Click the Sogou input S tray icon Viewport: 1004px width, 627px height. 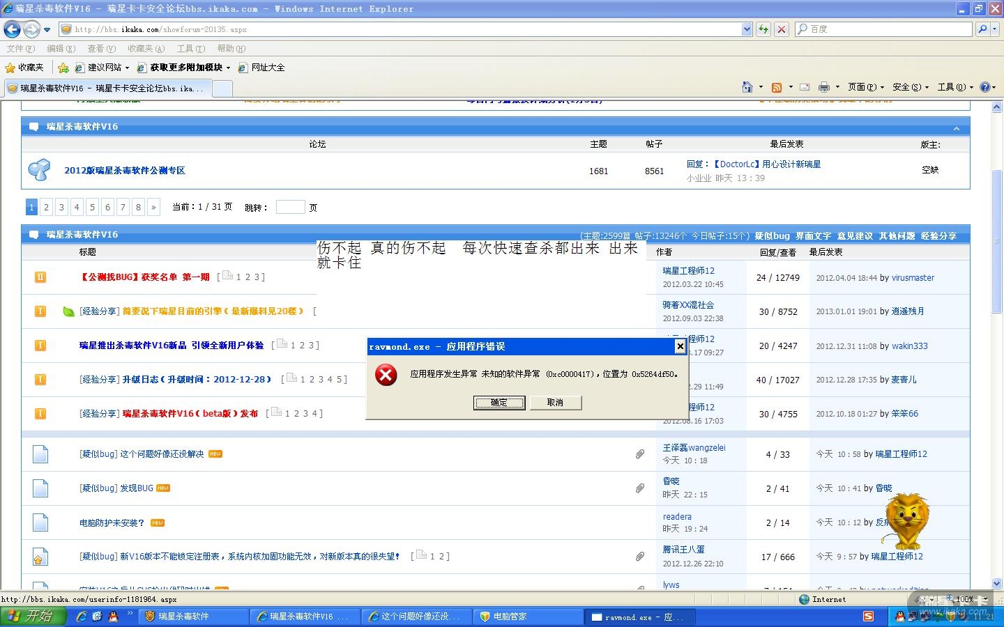pyautogui.click(x=868, y=617)
